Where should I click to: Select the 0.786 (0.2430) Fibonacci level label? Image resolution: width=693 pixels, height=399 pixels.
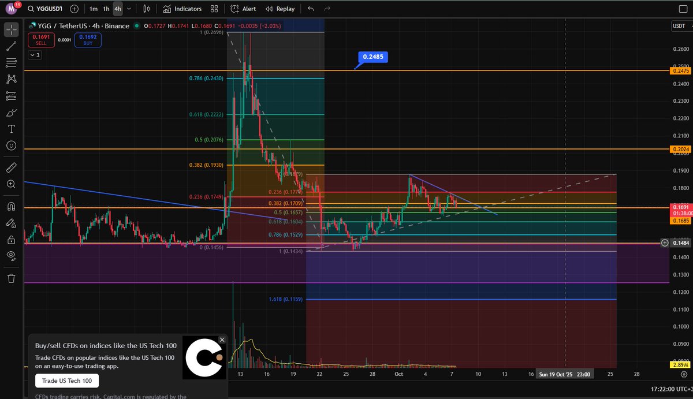[x=206, y=79]
